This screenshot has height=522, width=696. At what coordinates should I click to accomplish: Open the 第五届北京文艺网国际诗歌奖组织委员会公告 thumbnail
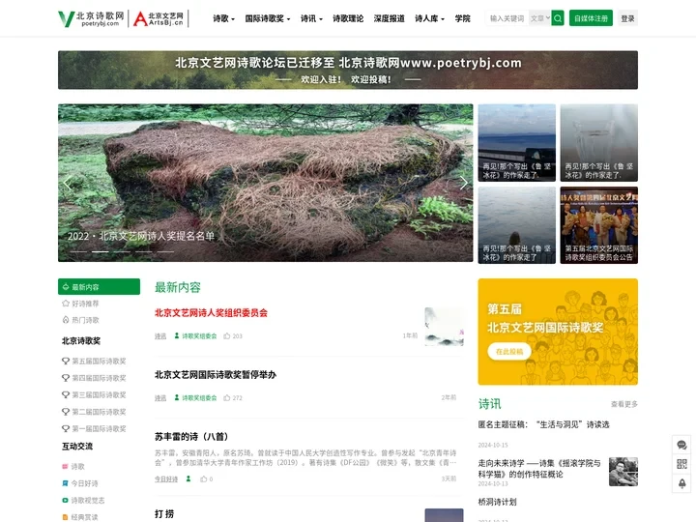point(598,225)
